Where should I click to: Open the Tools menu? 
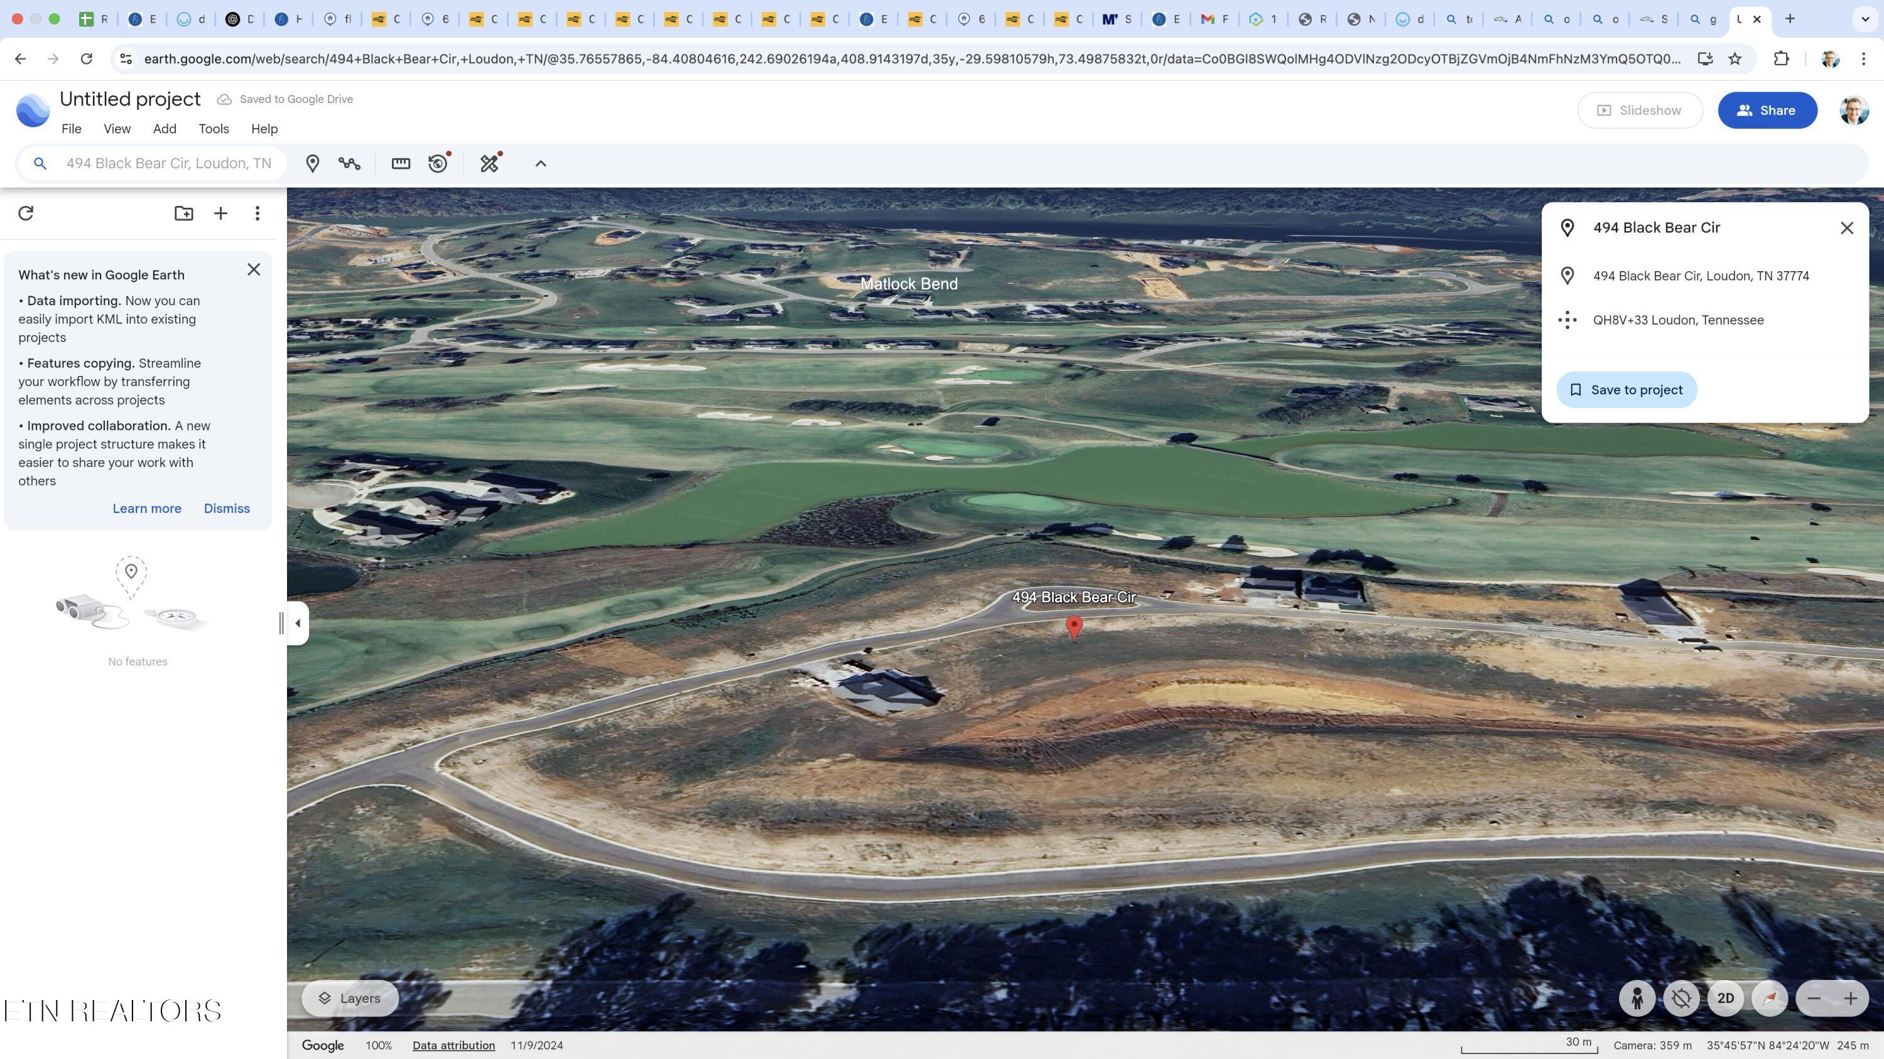click(x=214, y=129)
